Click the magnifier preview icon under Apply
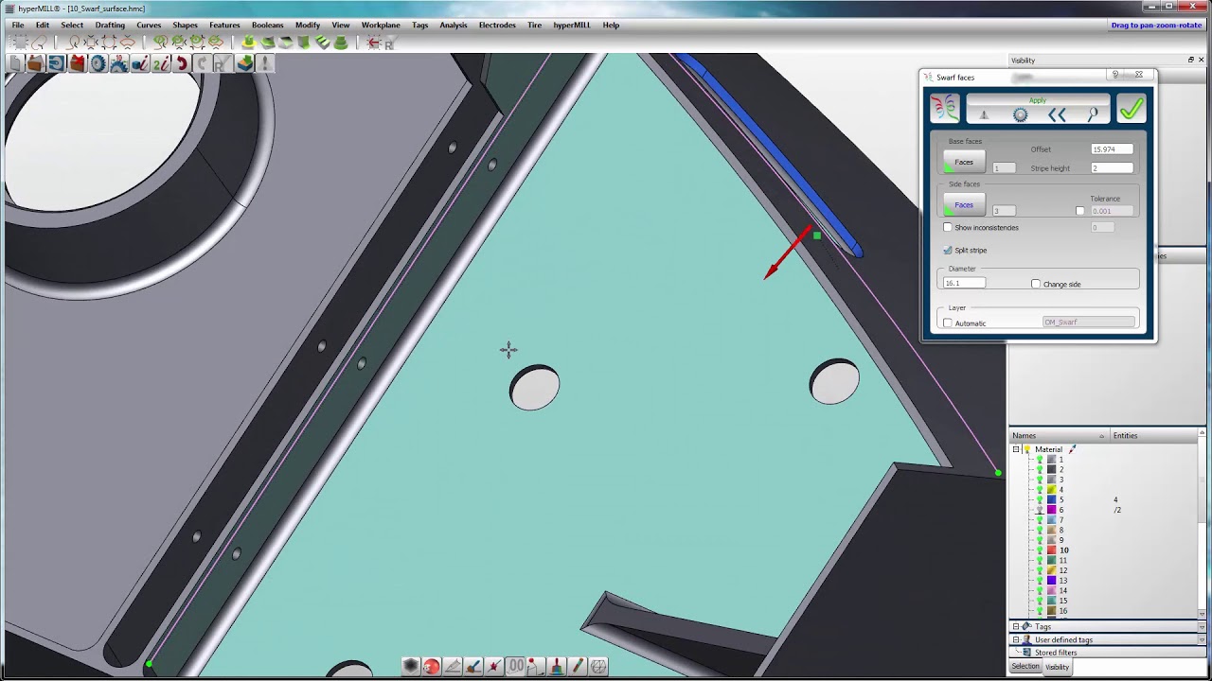The width and height of the screenshot is (1212, 681). pyautogui.click(x=1093, y=115)
